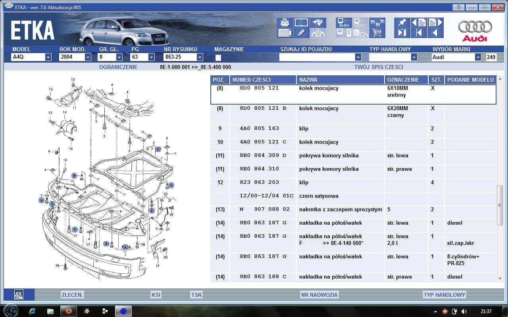Open the GR. GL. dropdown

(119, 57)
